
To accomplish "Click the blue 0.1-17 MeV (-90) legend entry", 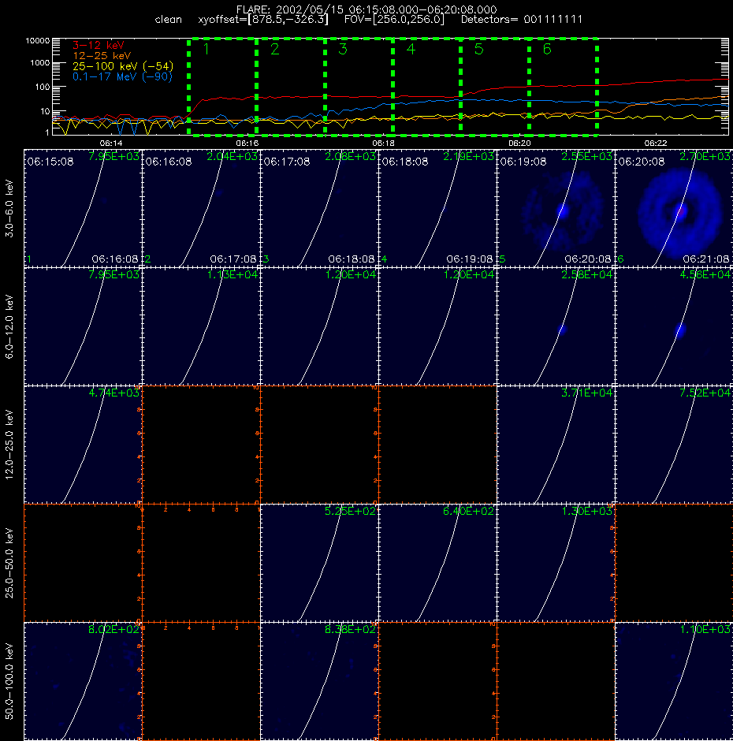I will 122,76.
